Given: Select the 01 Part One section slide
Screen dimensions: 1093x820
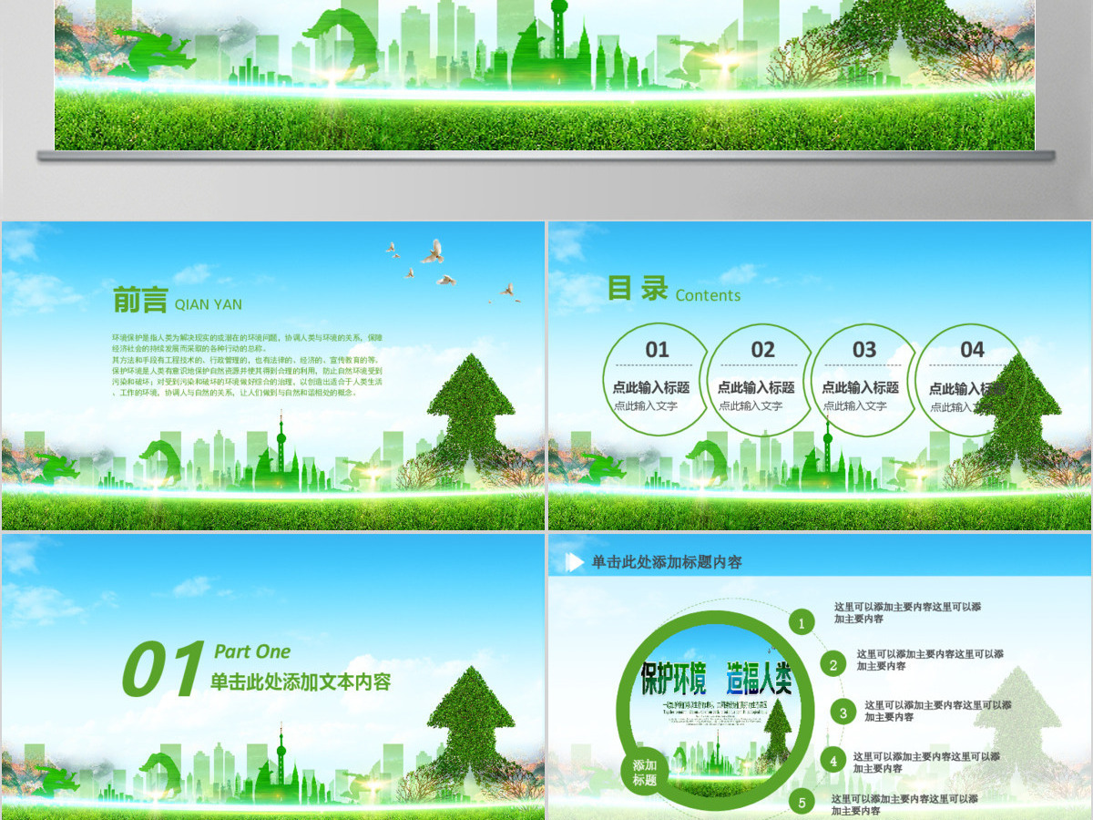Looking at the screenshot, I should click(x=272, y=677).
